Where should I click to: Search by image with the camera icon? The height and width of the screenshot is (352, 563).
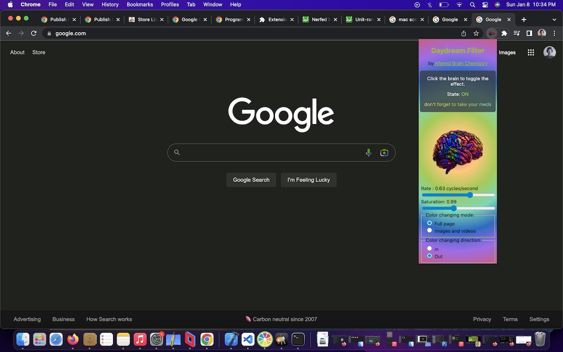384,153
